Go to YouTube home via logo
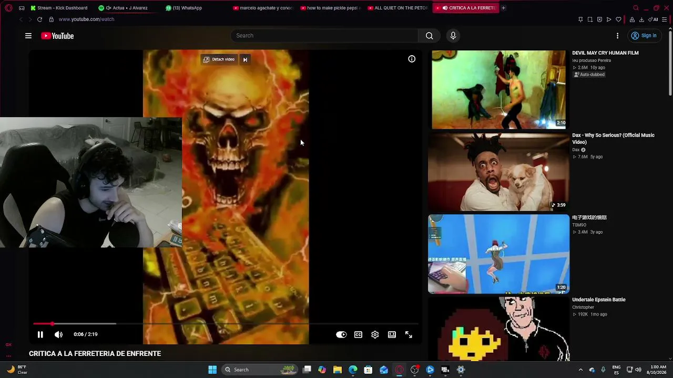The width and height of the screenshot is (673, 378). pyautogui.click(x=57, y=36)
